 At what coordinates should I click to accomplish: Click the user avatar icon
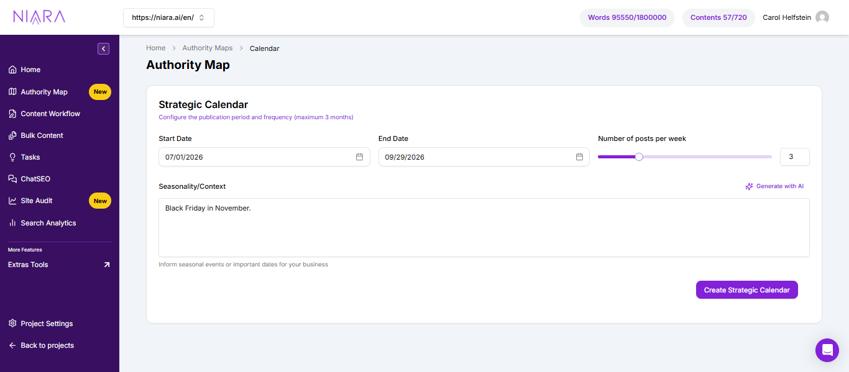coord(822,17)
